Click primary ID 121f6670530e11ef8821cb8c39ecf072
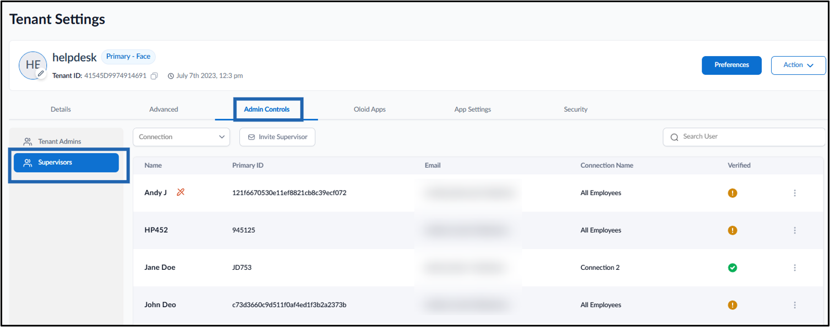 [x=290, y=193]
